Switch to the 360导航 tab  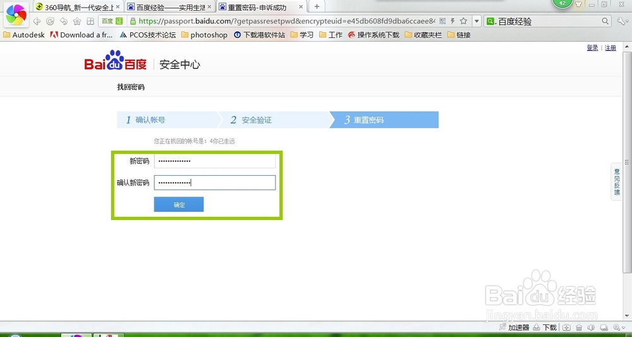[78, 7]
